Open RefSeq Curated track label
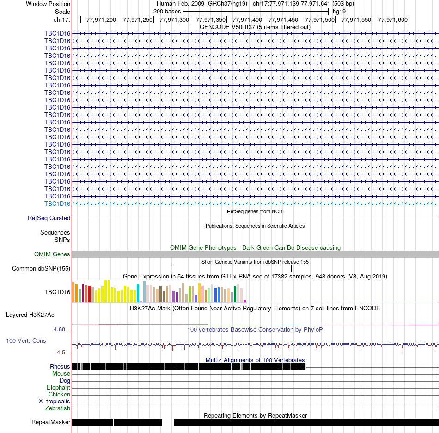The image size is (439, 433). click(x=49, y=218)
